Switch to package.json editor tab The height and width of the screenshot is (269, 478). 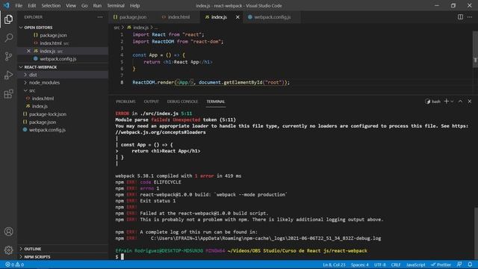130,17
